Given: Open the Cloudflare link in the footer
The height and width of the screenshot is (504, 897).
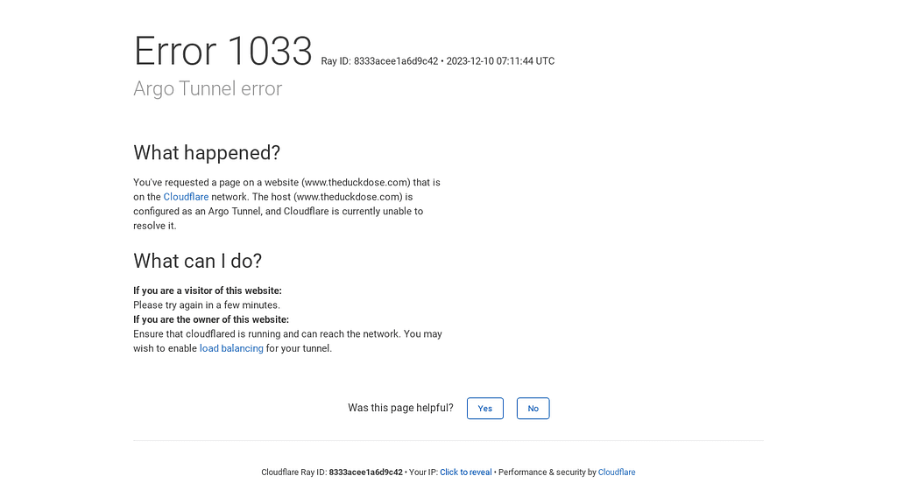Looking at the screenshot, I should tap(617, 472).
